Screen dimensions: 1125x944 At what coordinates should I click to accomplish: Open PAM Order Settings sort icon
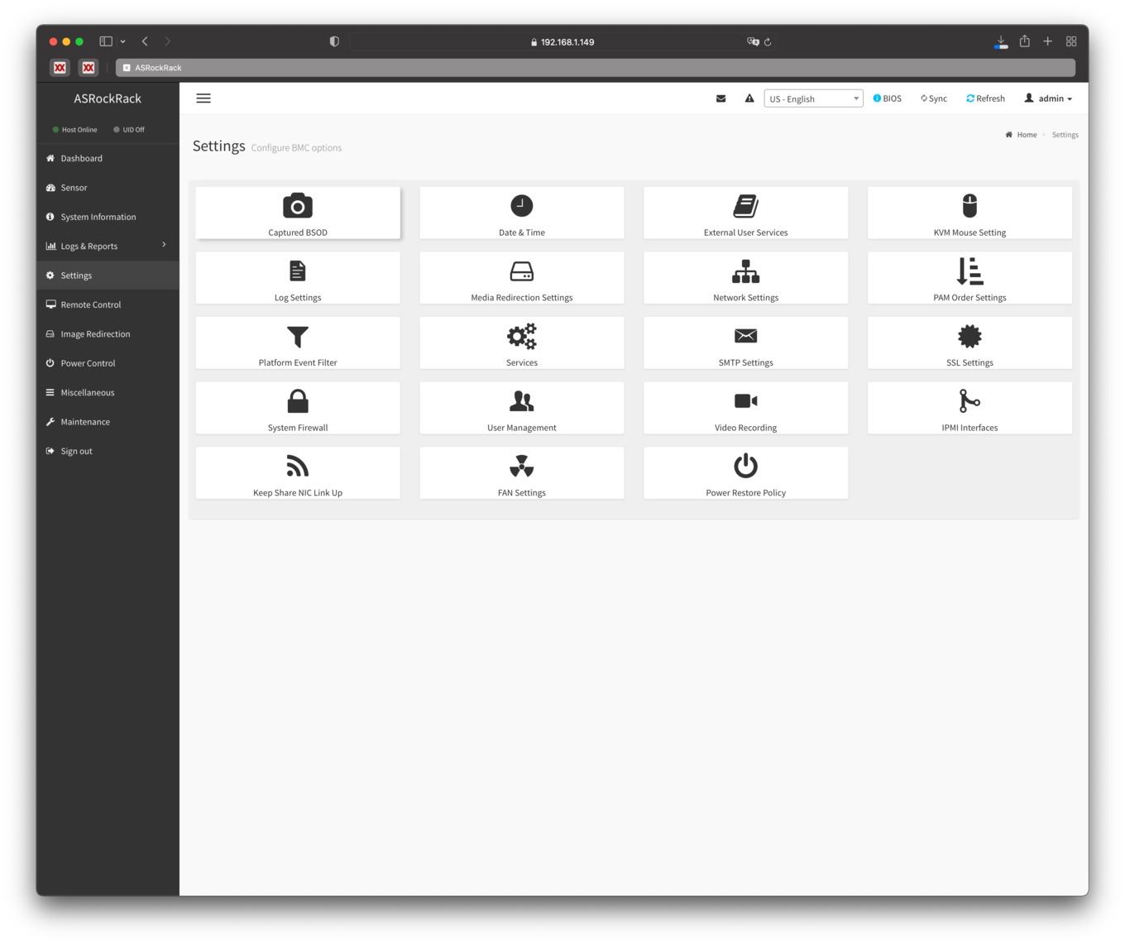point(969,271)
